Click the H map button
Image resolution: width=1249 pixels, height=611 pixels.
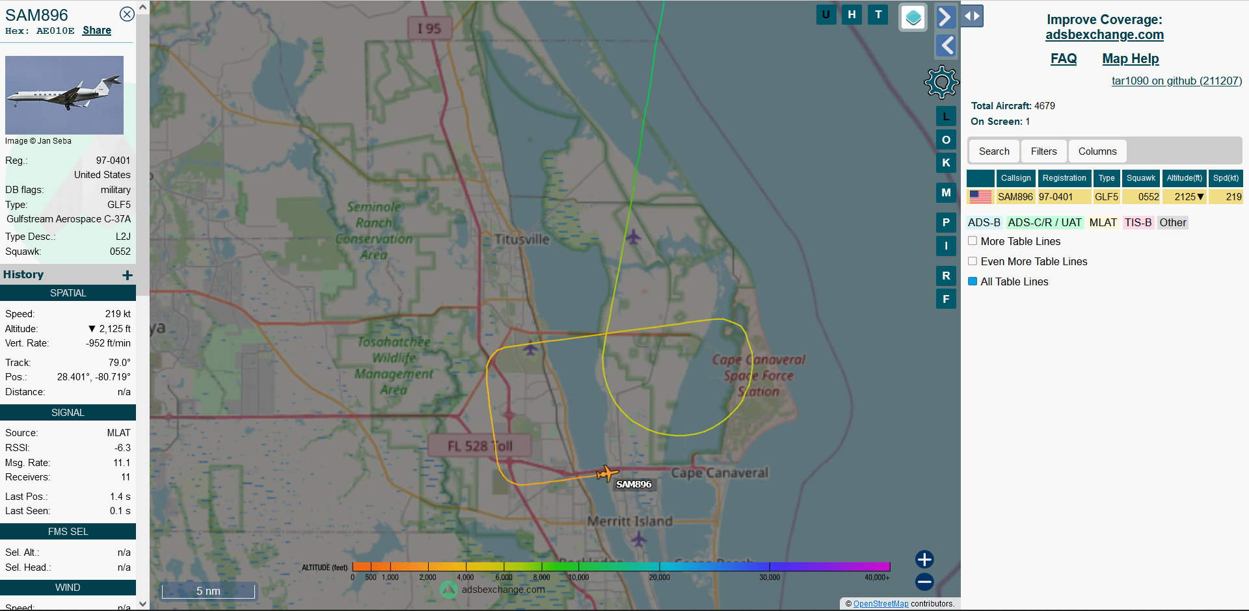[x=852, y=14]
